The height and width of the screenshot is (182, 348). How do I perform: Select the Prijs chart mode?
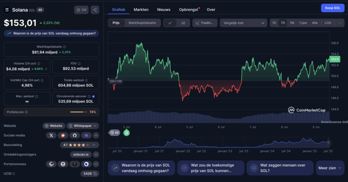coord(116,23)
